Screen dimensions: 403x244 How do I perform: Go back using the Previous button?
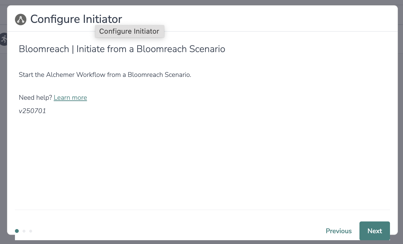coord(338,231)
